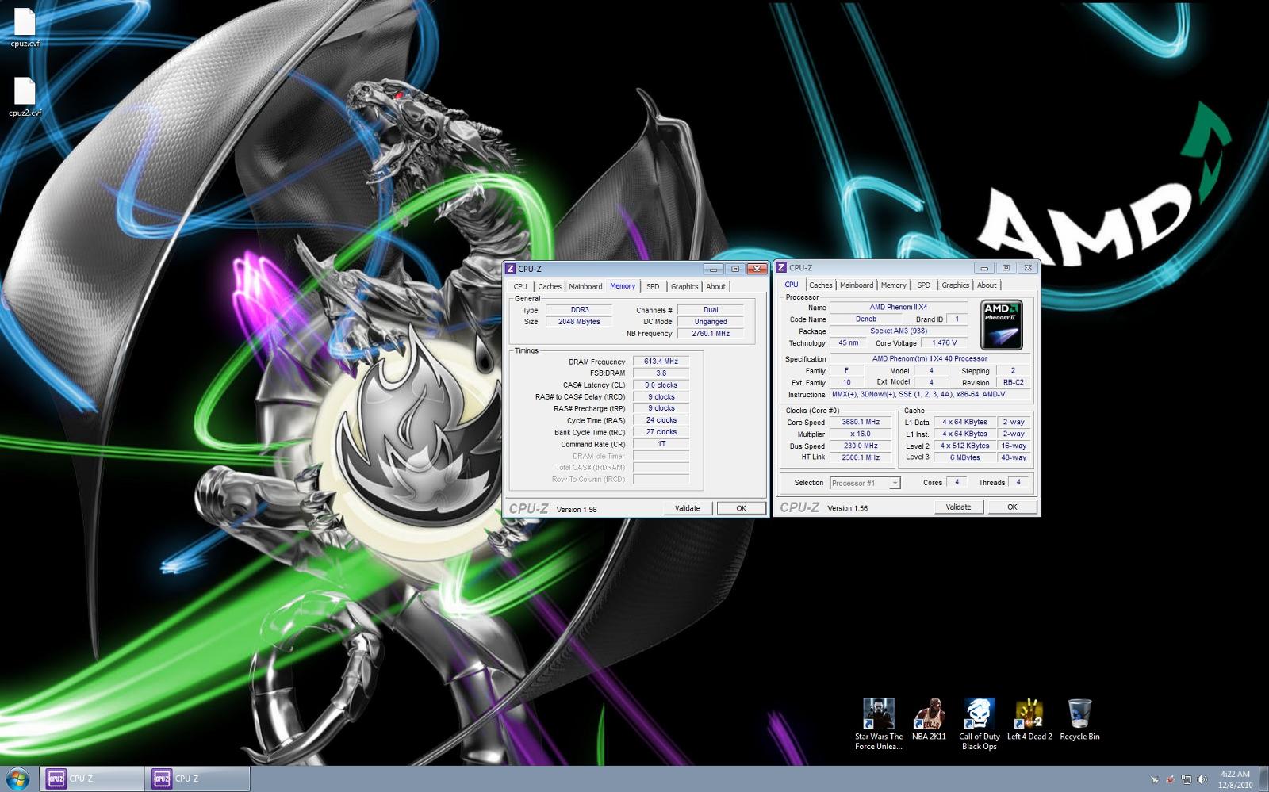Click the CPU-Z title icon in CPU window
This screenshot has height=792, width=1269.
782,268
